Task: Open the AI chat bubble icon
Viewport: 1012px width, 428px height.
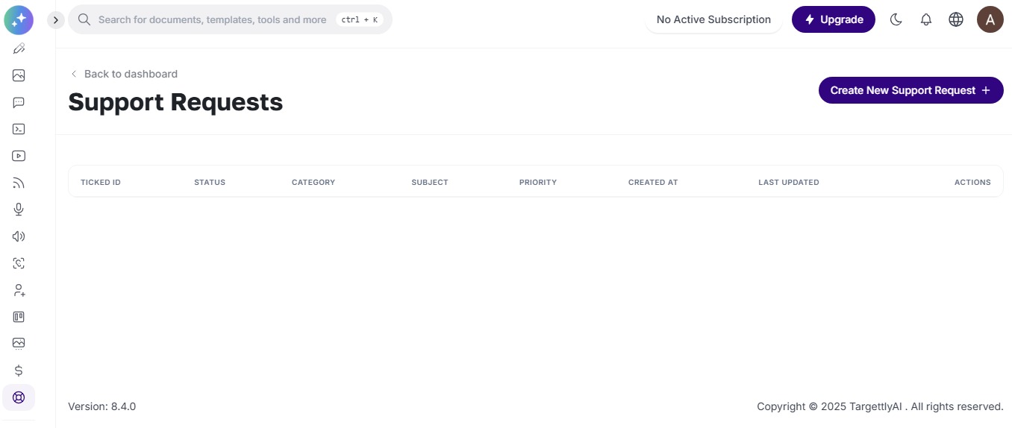Action: click(19, 102)
